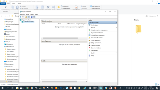Screen dimensions: 160x90
Task: Click the Explorer address bar refresh icon
Action: click(x=147, y=16)
